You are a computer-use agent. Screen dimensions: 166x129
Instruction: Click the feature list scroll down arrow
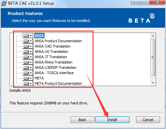click(x=153, y=83)
